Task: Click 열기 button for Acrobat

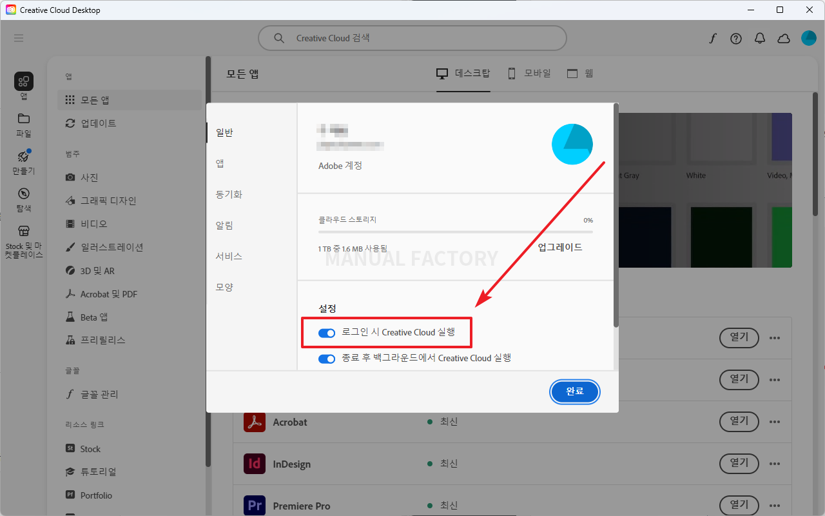Action: [x=739, y=422]
